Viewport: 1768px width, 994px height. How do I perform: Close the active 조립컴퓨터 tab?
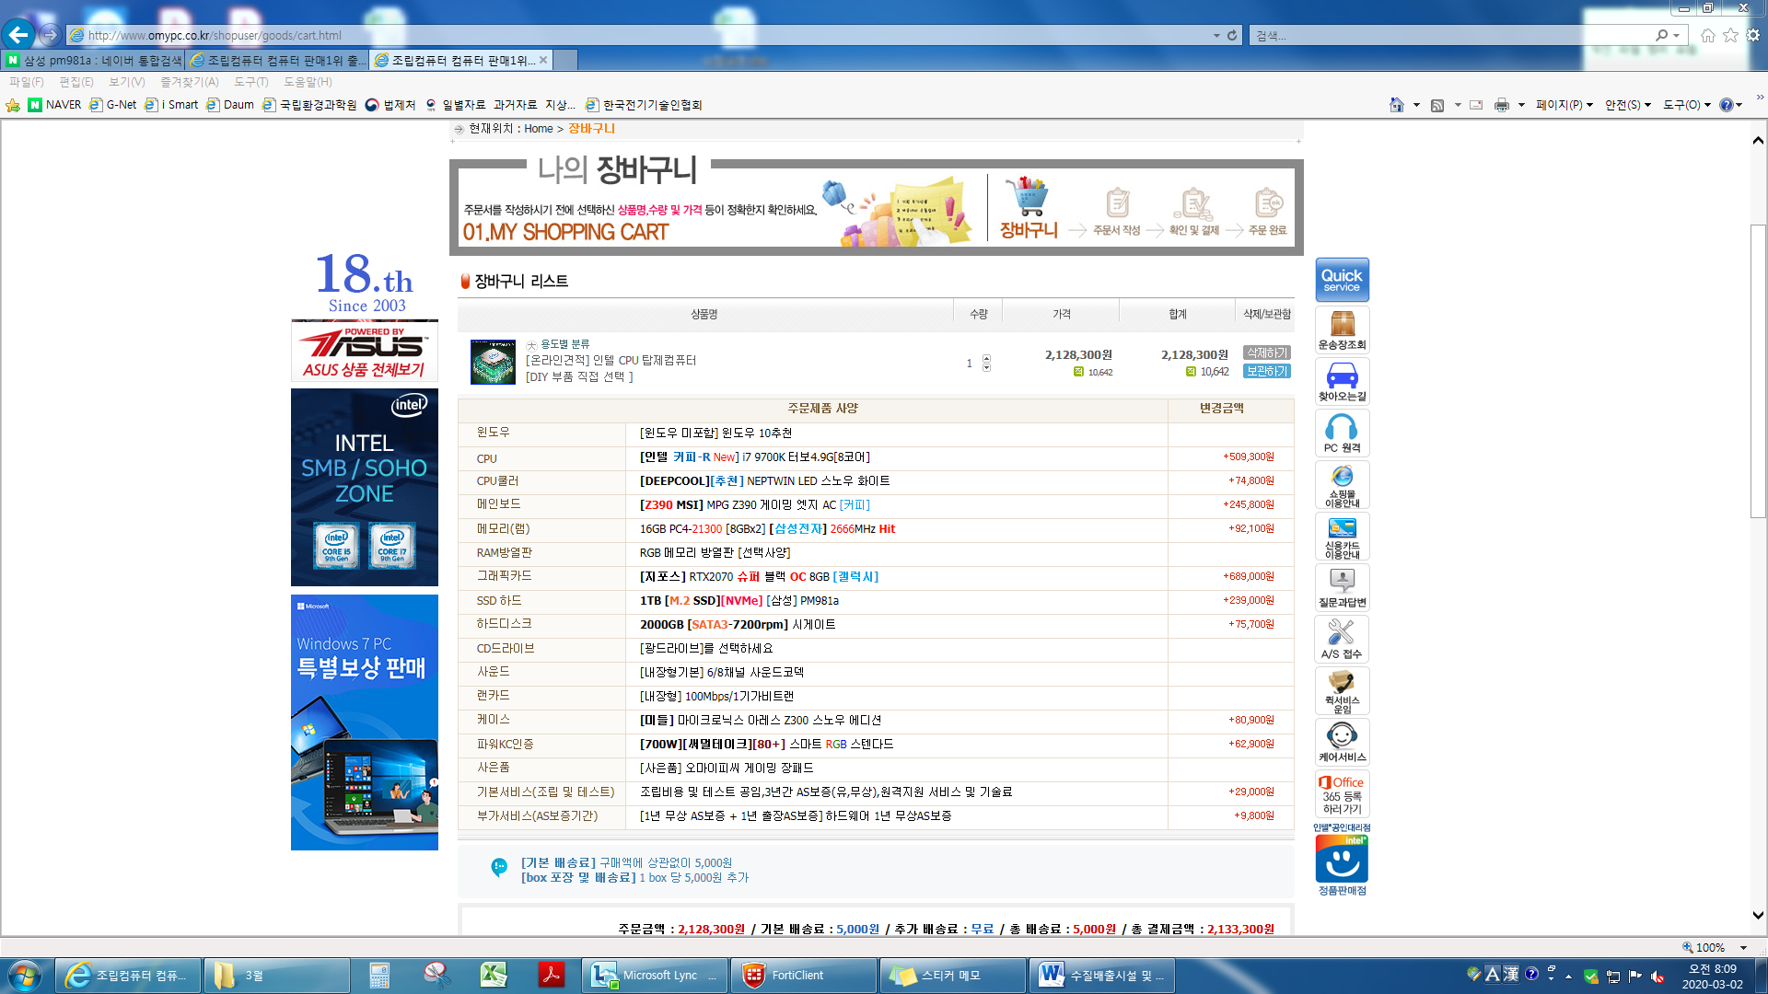click(543, 60)
